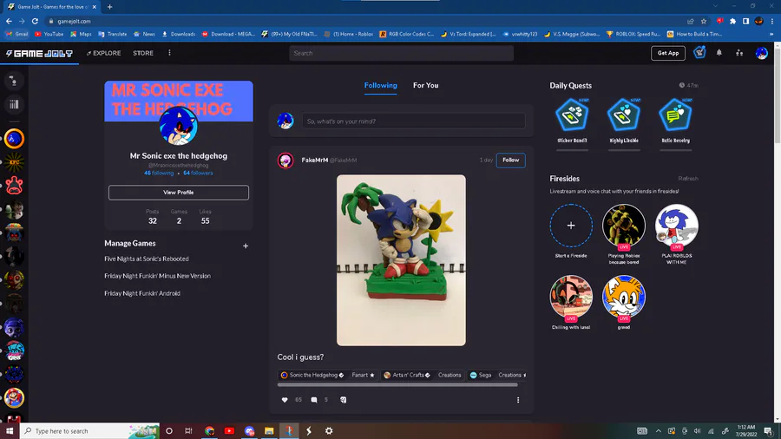Open the Mario community in left sidebar

[14, 397]
